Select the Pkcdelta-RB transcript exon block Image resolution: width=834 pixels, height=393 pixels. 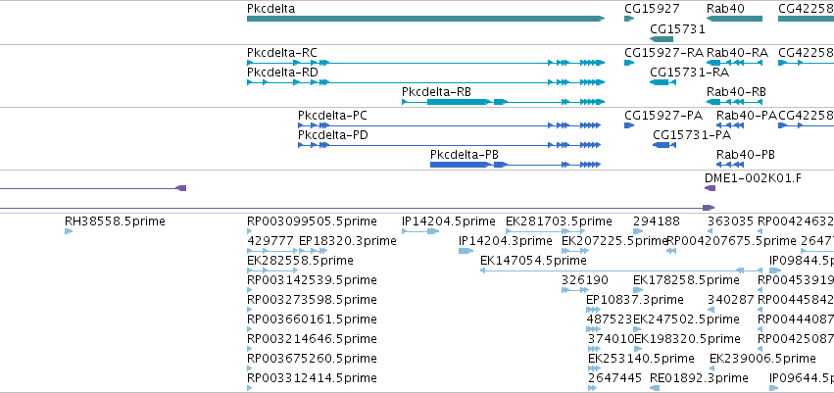458,102
